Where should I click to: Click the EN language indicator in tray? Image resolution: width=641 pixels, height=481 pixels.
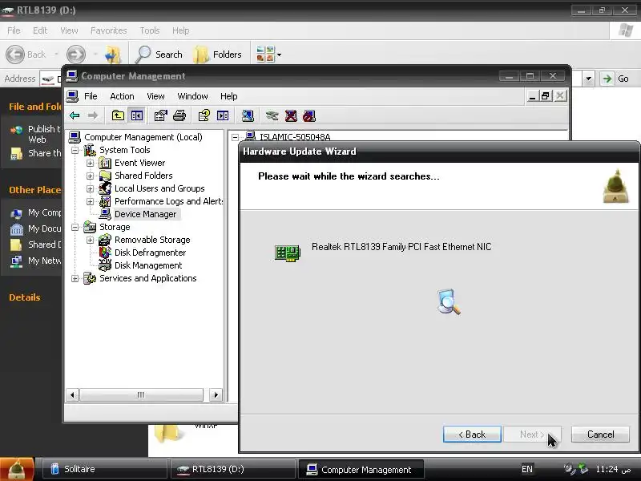527,469
